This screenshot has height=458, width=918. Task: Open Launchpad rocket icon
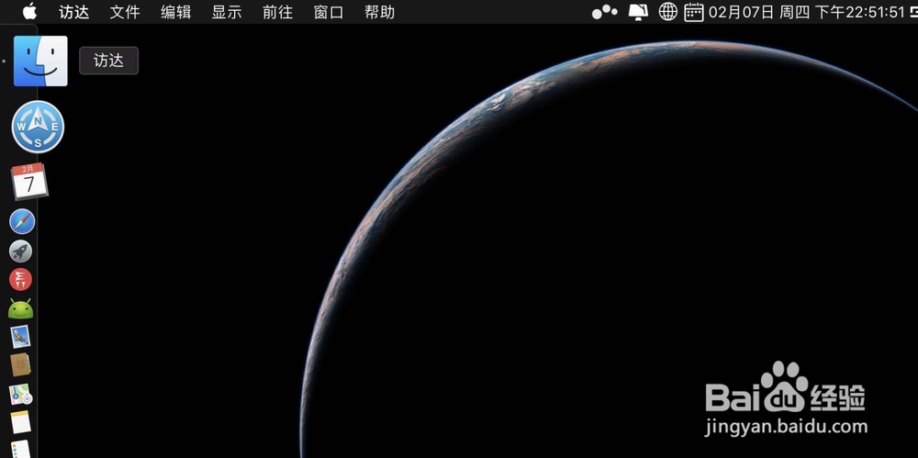click(x=21, y=251)
